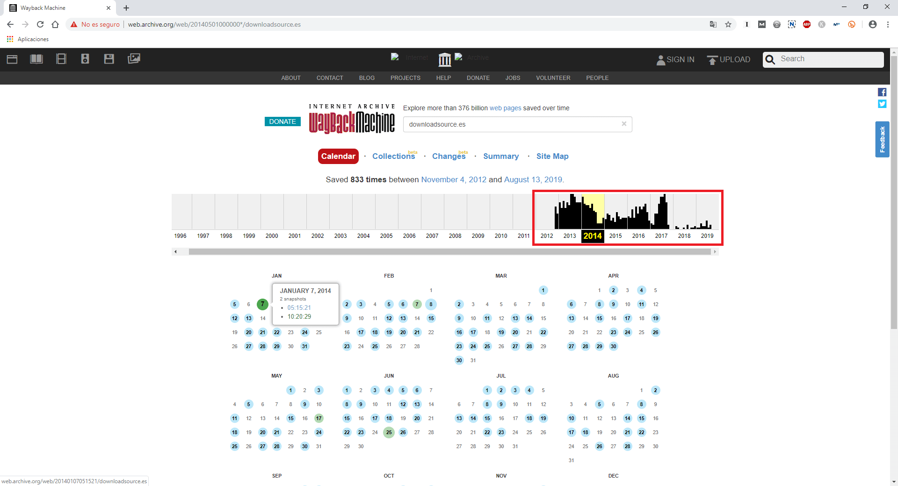Open the Adblock Plus extension icon

[807, 24]
